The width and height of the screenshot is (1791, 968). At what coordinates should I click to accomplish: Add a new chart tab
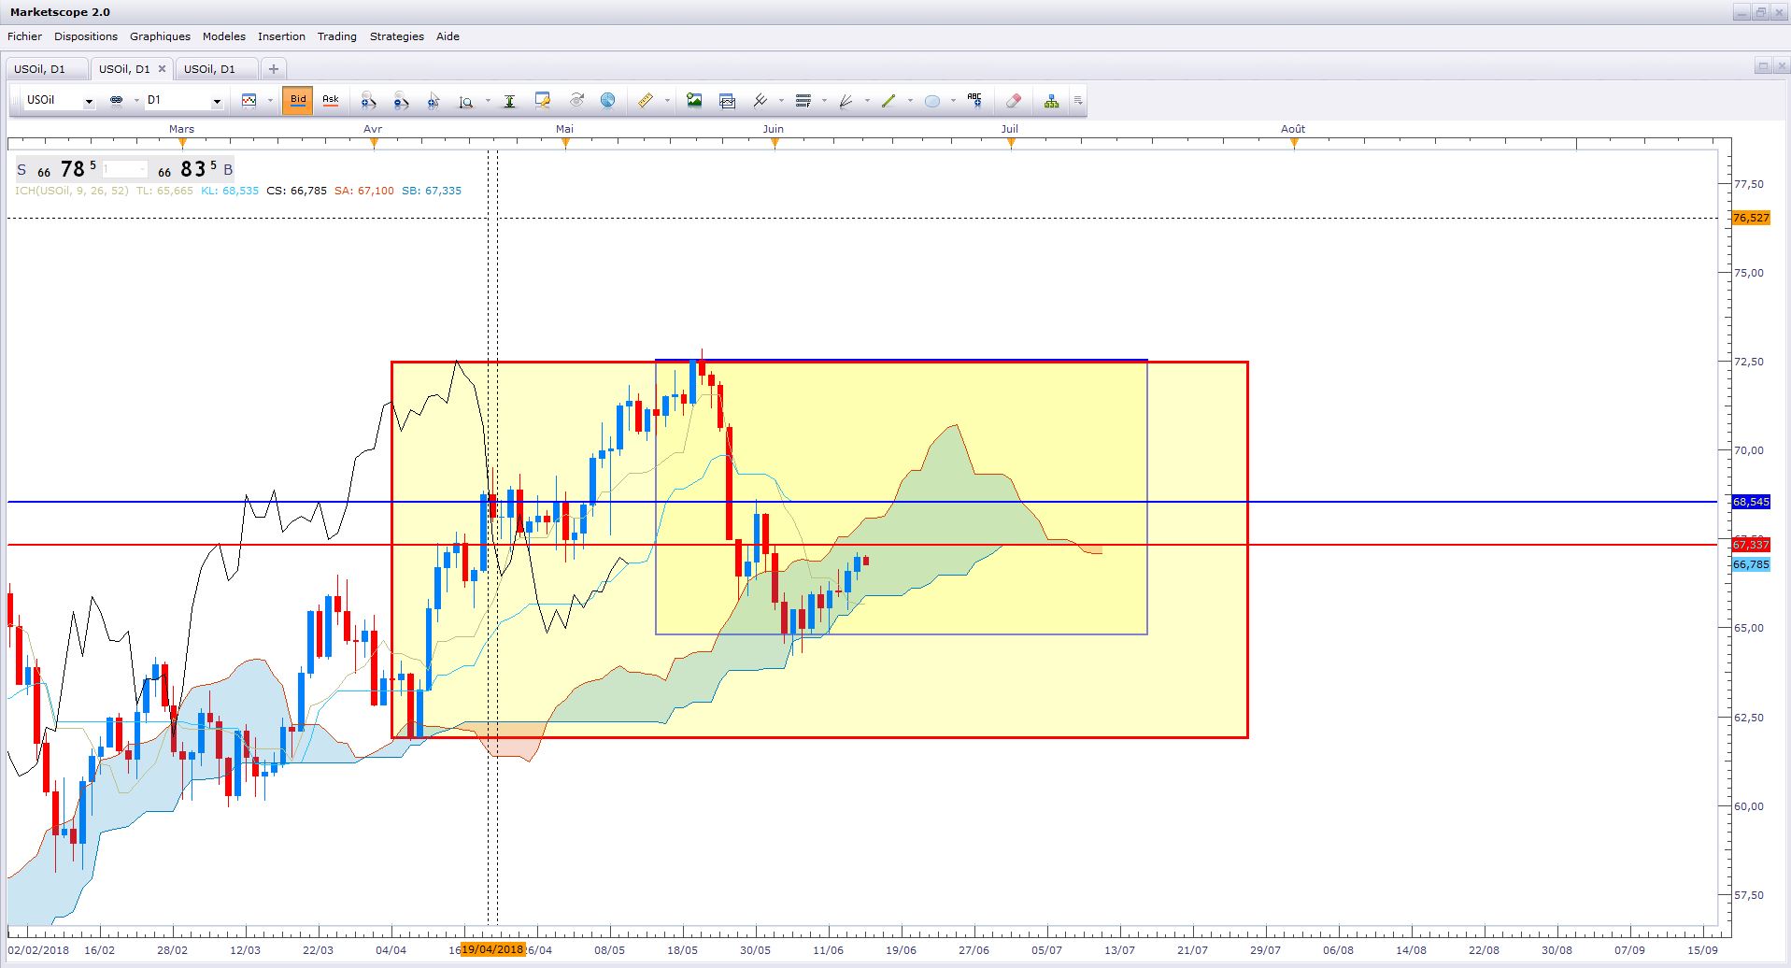274,69
